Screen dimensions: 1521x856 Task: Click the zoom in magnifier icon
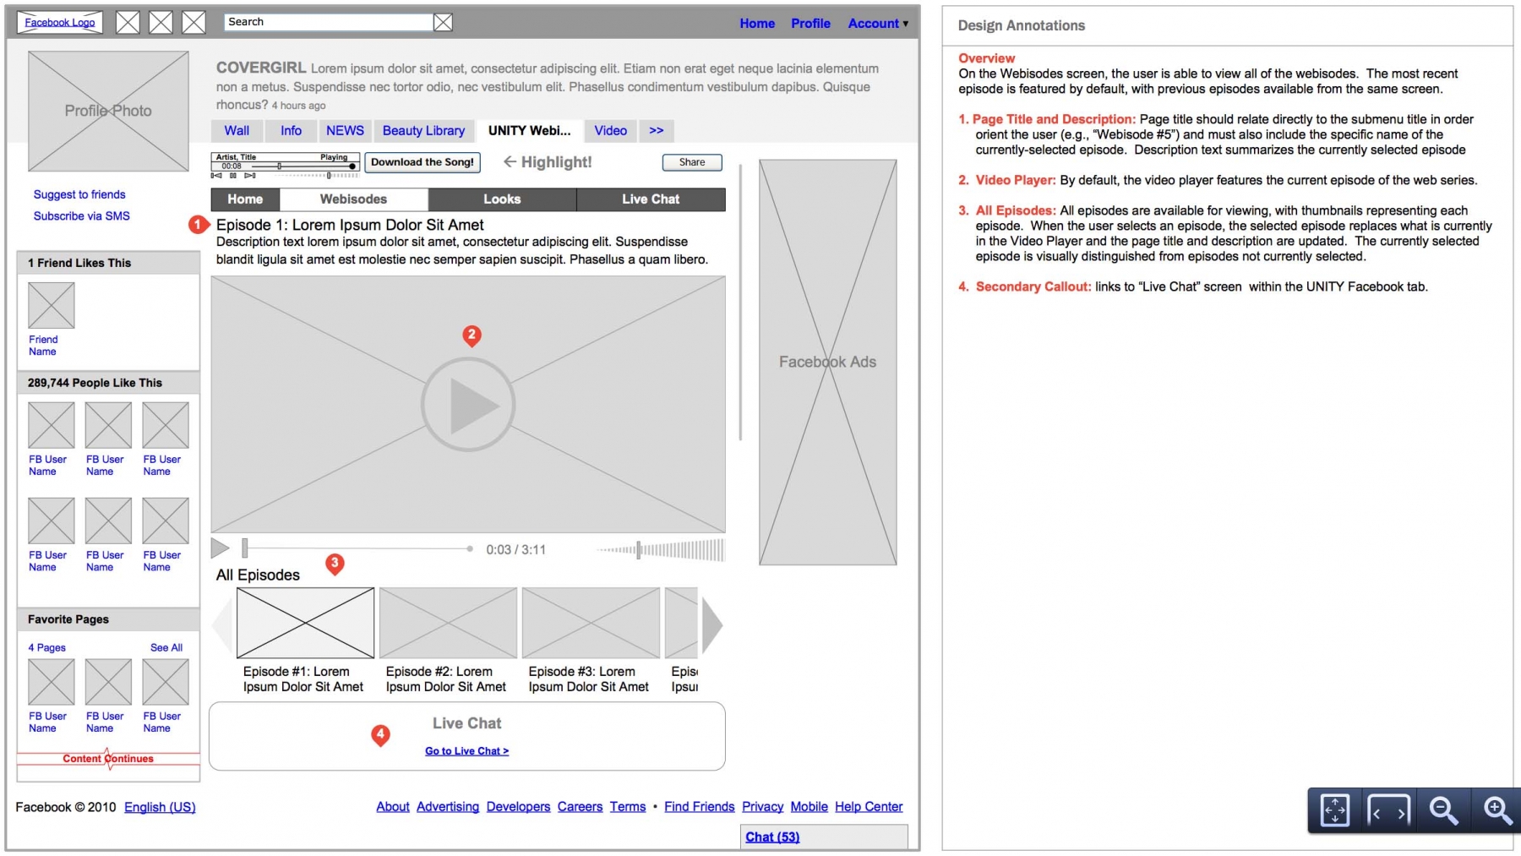pos(1497,810)
